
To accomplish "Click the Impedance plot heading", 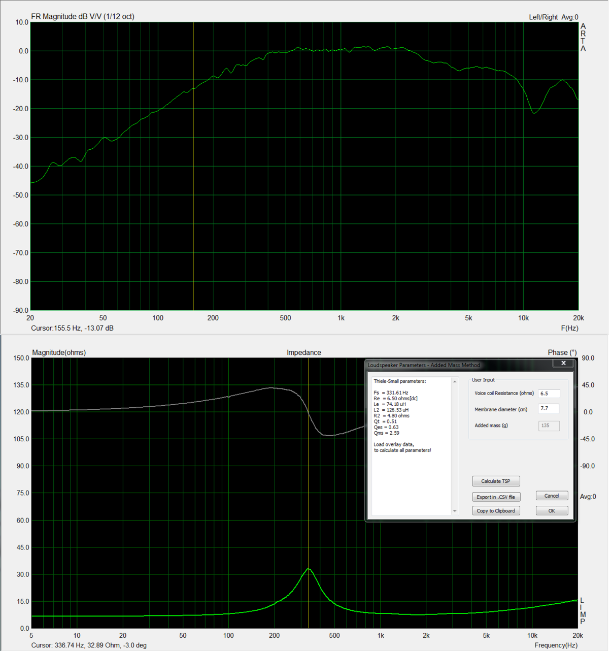I will click(x=303, y=352).
